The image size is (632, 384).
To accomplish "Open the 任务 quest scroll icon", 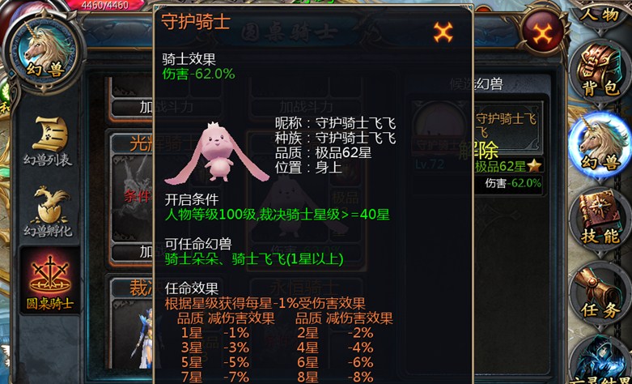I will click(x=600, y=293).
